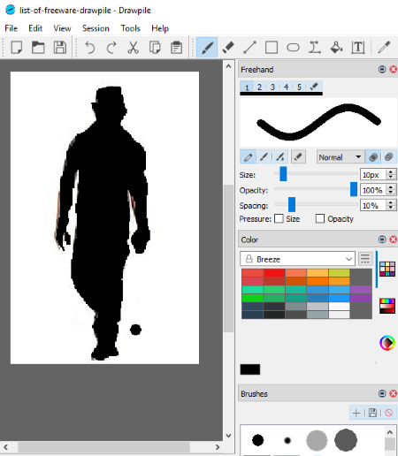
Task: Open the palette options menu button
Action: pyautogui.click(x=365, y=259)
